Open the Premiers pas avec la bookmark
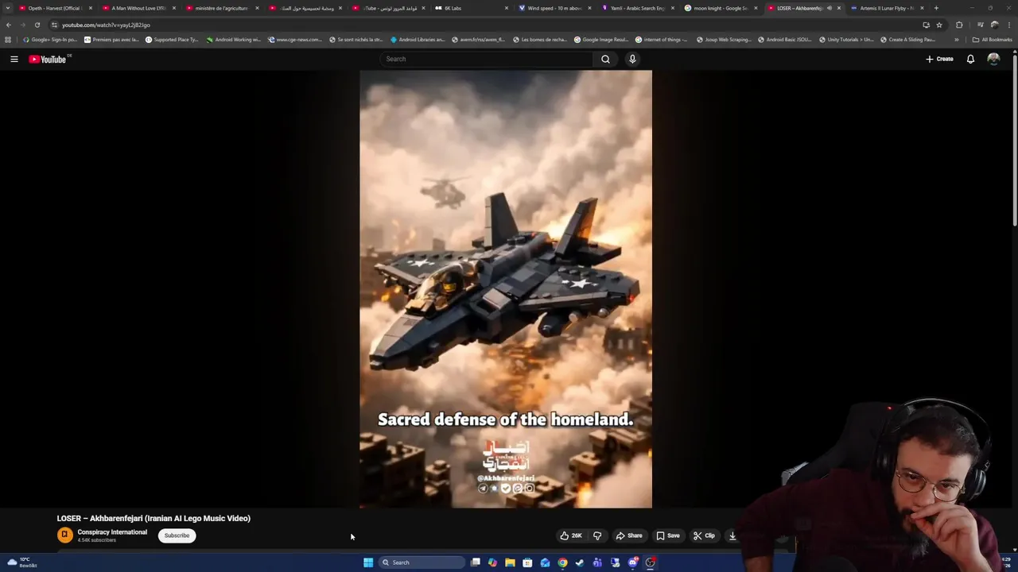This screenshot has width=1018, height=572. (x=111, y=39)
